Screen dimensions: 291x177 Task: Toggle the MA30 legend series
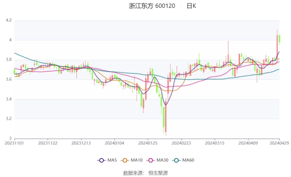(157, 160)
